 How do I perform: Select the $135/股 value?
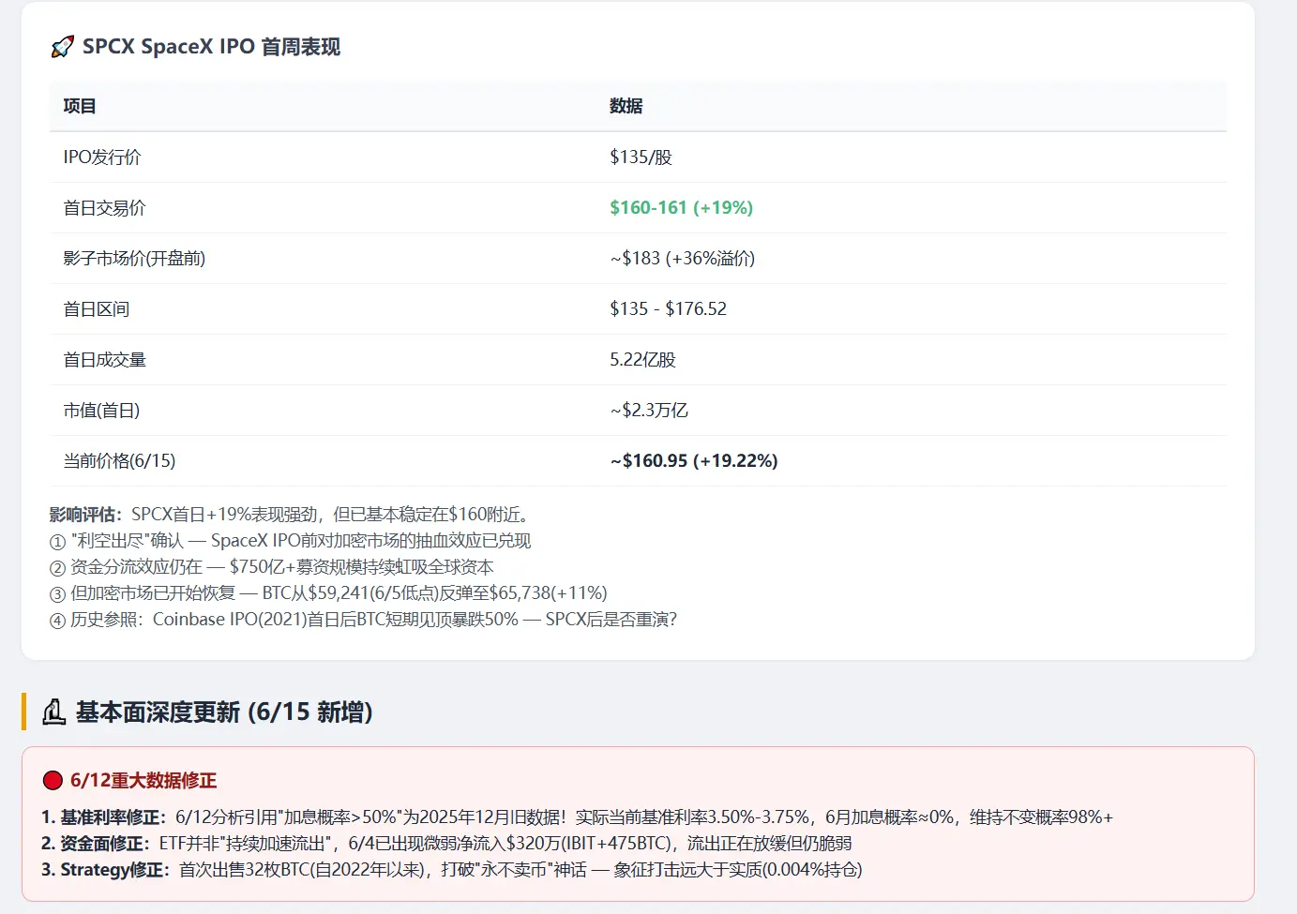[x=641, y=157]
